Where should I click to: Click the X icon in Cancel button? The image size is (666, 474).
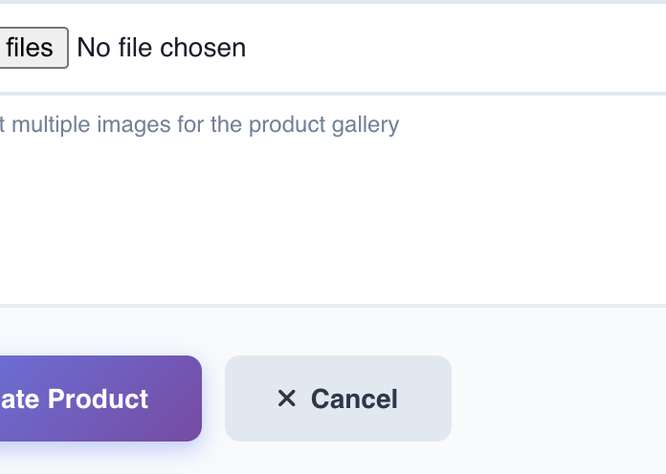pyautogui.click(x=286, y=399)
